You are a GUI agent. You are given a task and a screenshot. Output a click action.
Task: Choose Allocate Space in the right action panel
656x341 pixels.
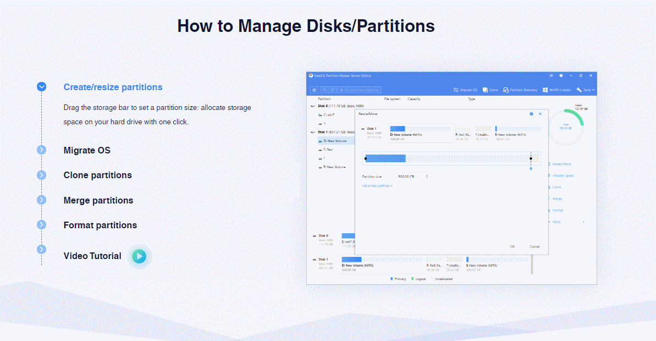click(x=563, y=176)
